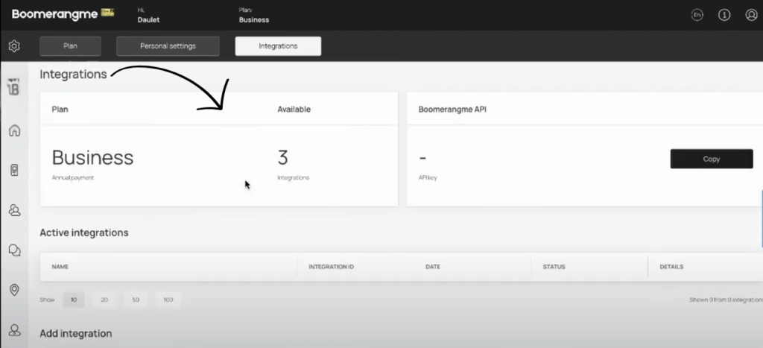The width and height of the screenshot is (763, 348).
Task: Click the Add integration heading
Action: pyautogui.click(x=75, y=333)
